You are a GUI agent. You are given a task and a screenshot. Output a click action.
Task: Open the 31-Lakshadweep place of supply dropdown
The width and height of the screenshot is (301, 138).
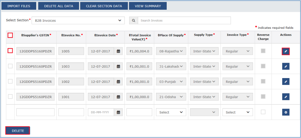click(x=171, y=66)
